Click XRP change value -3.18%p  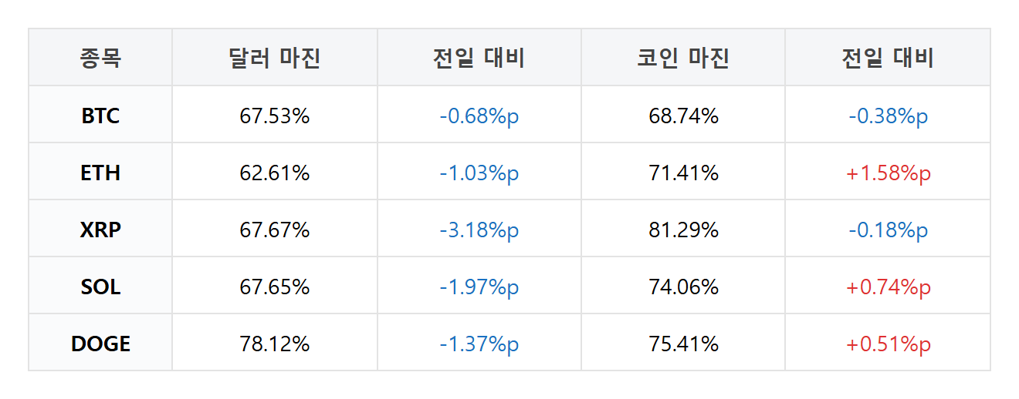click(x=479, y=230)
